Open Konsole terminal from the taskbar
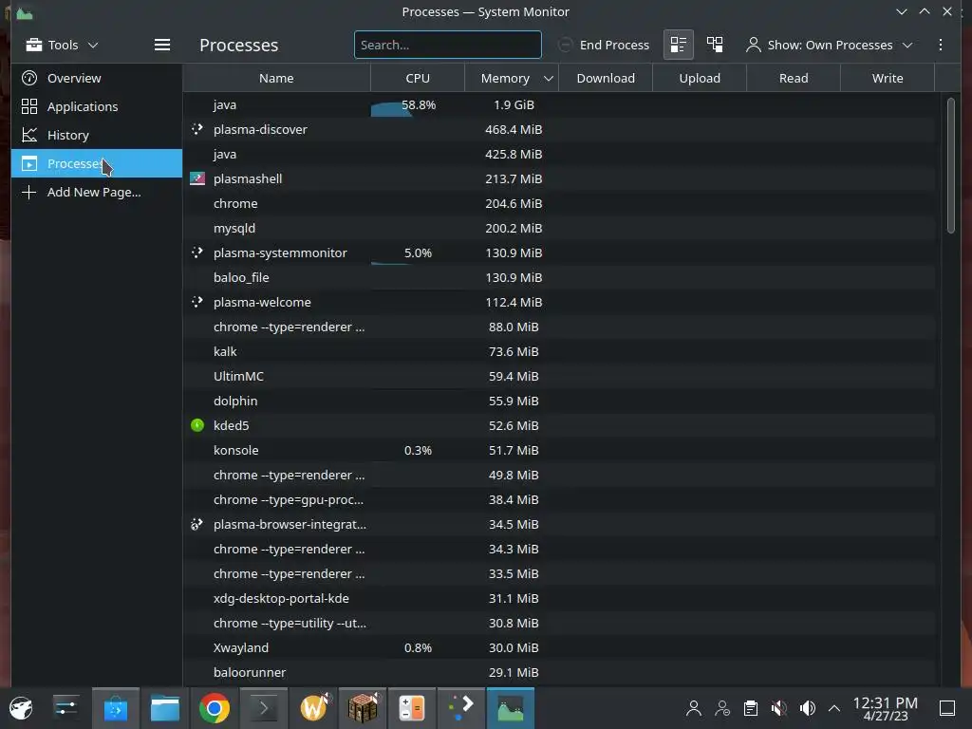Viewport: 972px width, 729px height. [264, 708]
